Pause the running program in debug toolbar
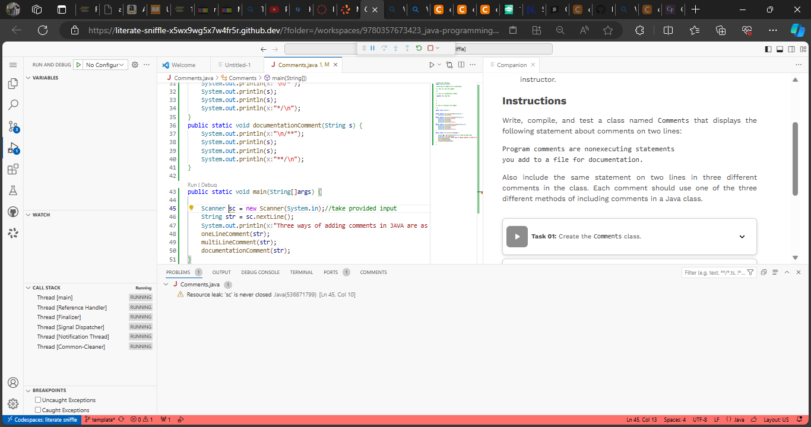Screen dimensions: 811x427 tap(373, 48)
